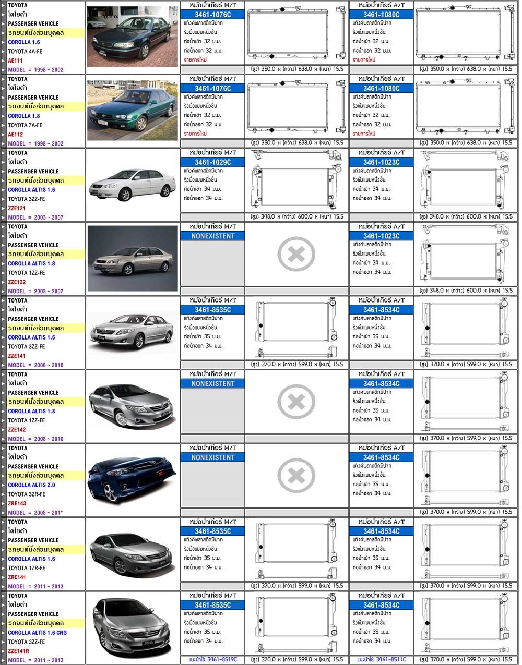
Task: Open the dark green Corolla 1.6 AE111 photo
Action: [x=132, y=37]
